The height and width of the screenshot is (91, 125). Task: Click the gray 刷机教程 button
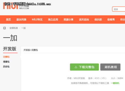(x=110, y=67)
